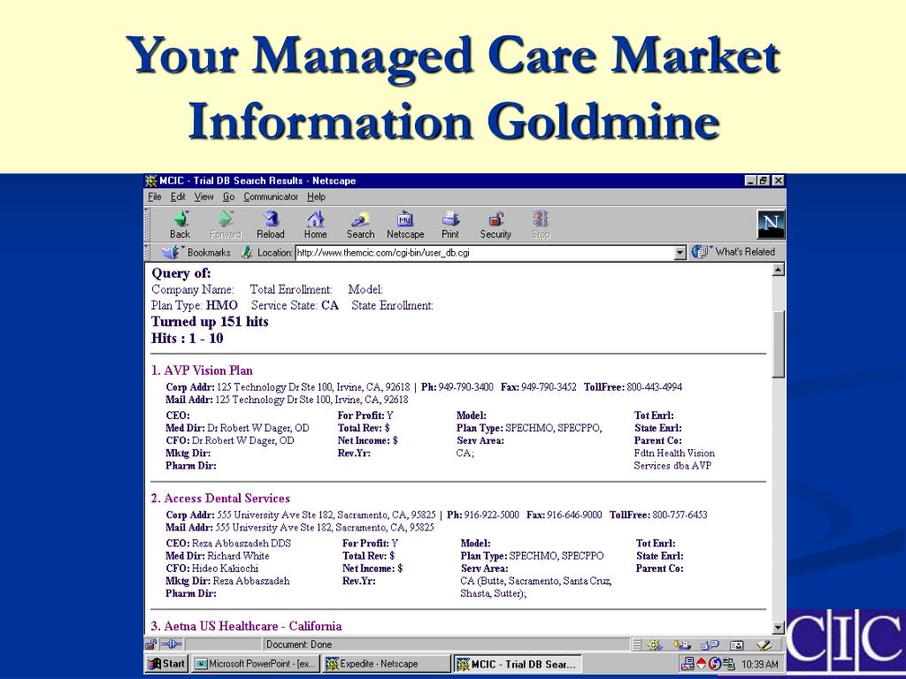Click the 'Fdtn Health Vision' parent company text

(x=674, y=454)
